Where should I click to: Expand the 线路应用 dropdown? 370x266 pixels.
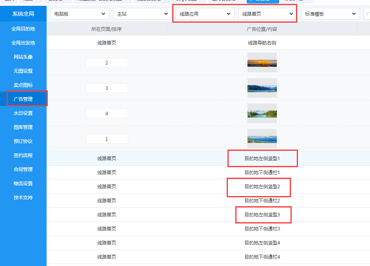point(205,14)
